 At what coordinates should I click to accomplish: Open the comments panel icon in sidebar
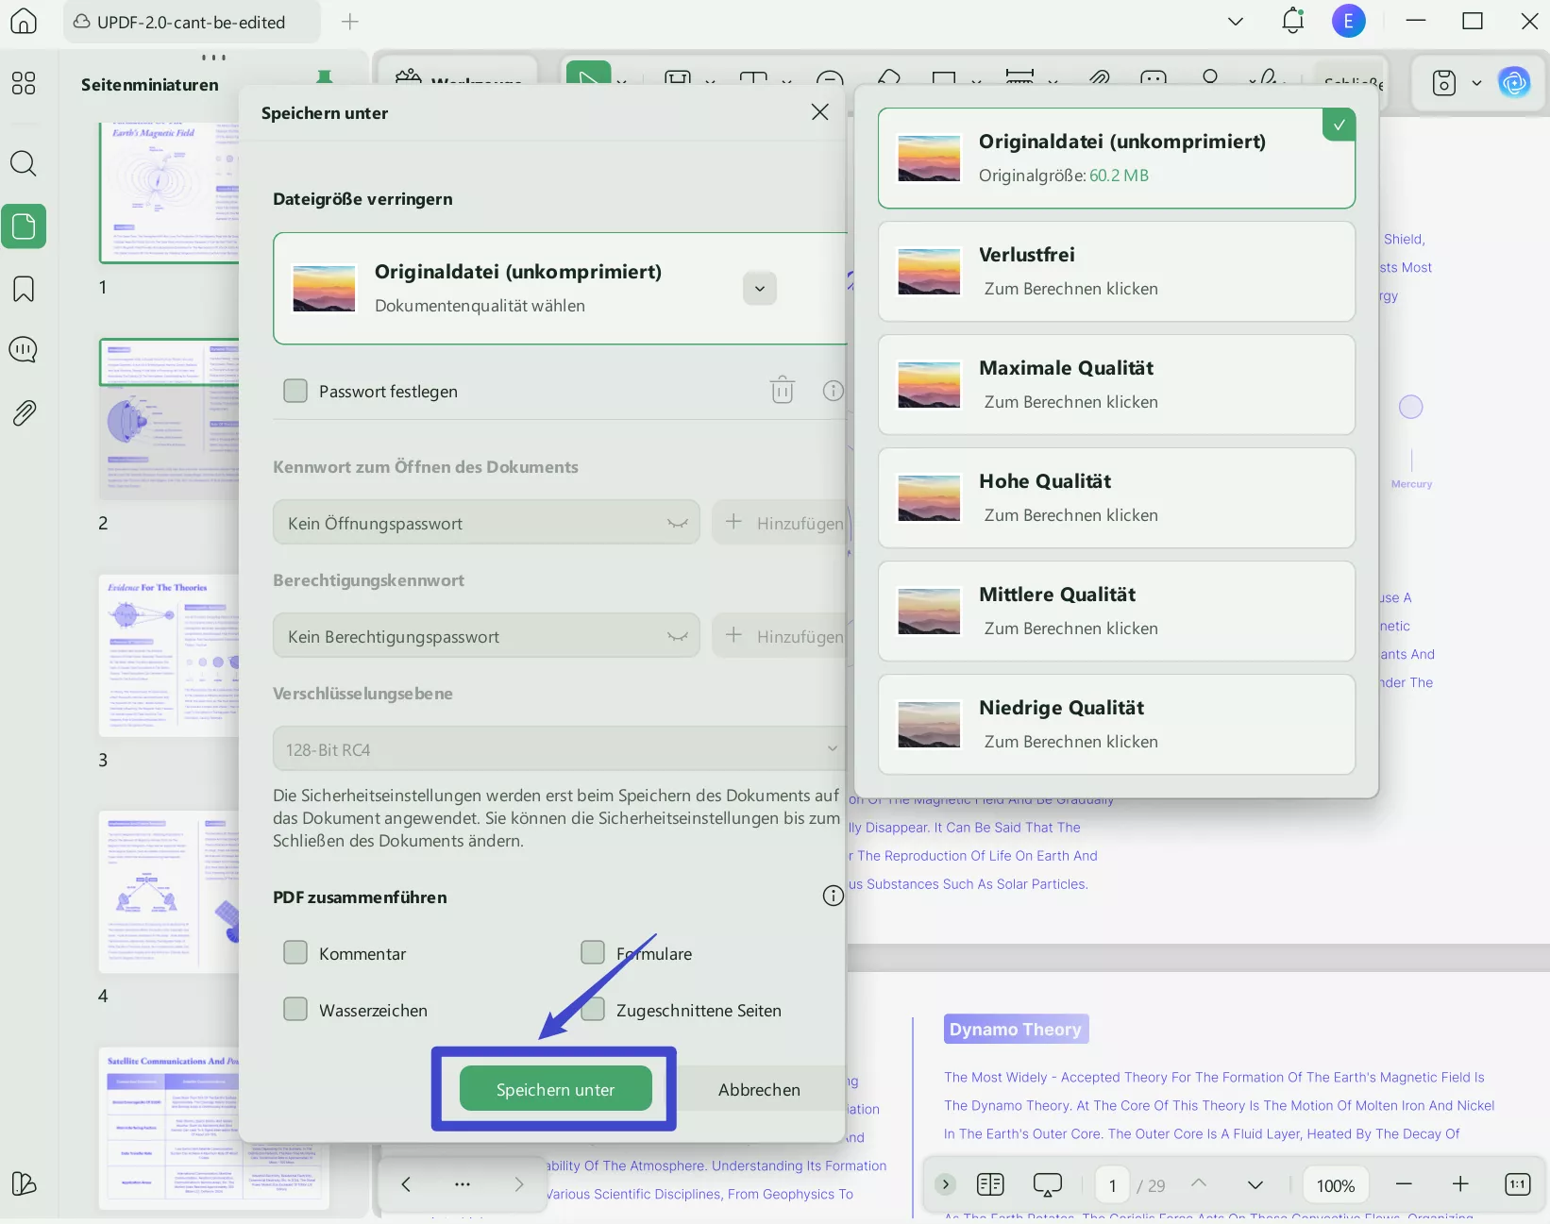point(24,350)
